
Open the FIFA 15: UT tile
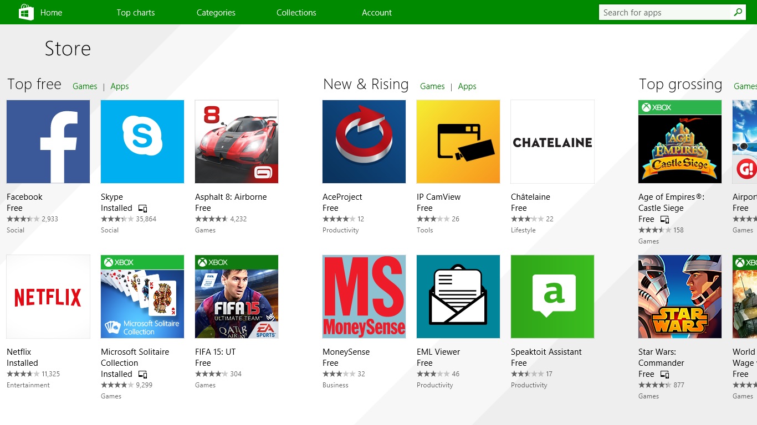point(237,297)
